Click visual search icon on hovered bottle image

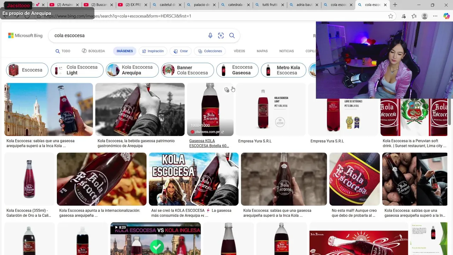[227, 90]
